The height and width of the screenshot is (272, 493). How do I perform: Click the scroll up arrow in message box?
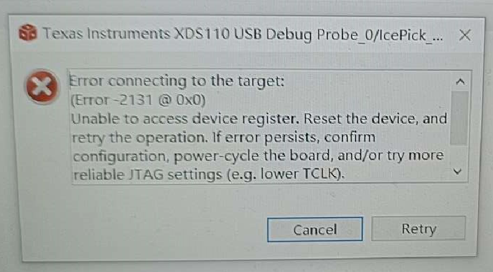[460, 82]
